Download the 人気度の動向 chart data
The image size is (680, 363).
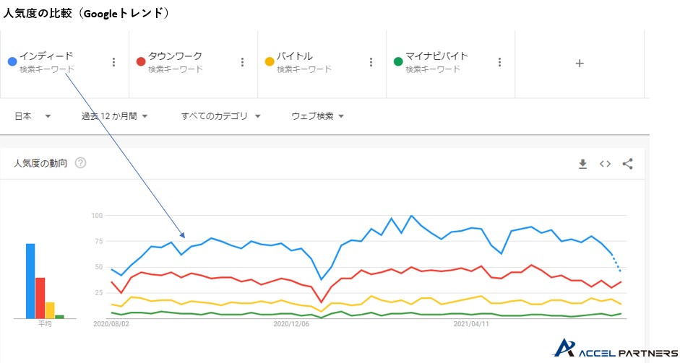582,164
